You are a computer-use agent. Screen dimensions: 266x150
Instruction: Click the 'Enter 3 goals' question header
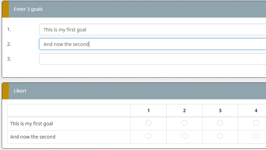click(28, 9)
